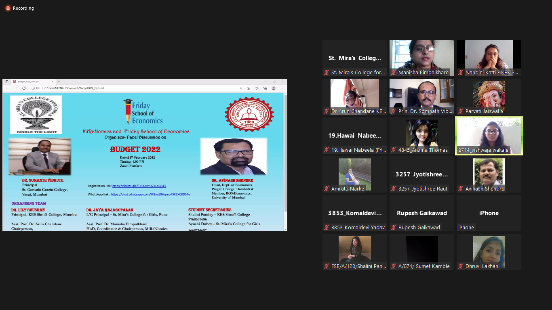This screenshot has width=552, height=310.
Task: Click the new tab plus button
Action: pos(59,82)
